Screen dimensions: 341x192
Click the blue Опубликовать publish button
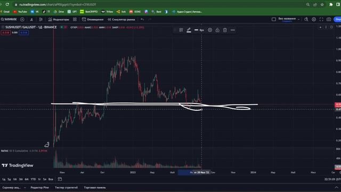click(x=337, y=19)
